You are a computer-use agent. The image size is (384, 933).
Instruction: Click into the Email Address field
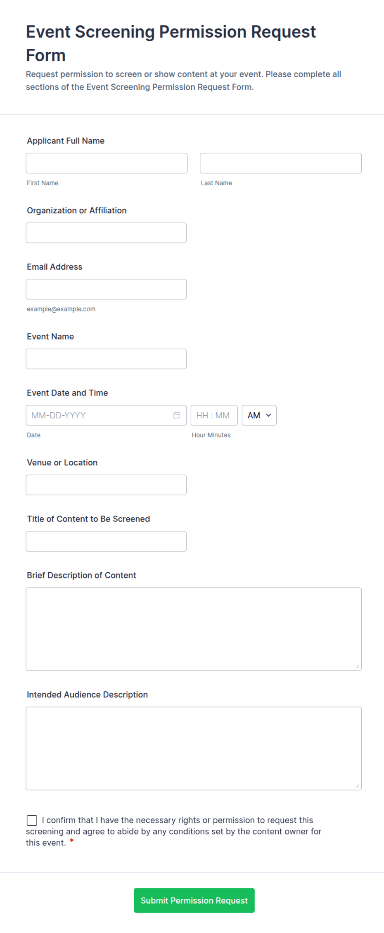106,289
